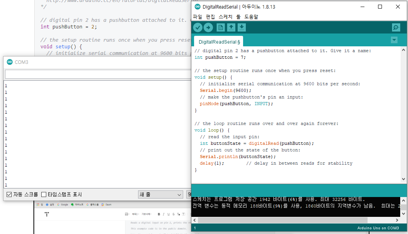Select the DigitalReadSerial sketch tab
This screenshot has height=234, width=408.
pyautogui.click(x=219, y=42)
